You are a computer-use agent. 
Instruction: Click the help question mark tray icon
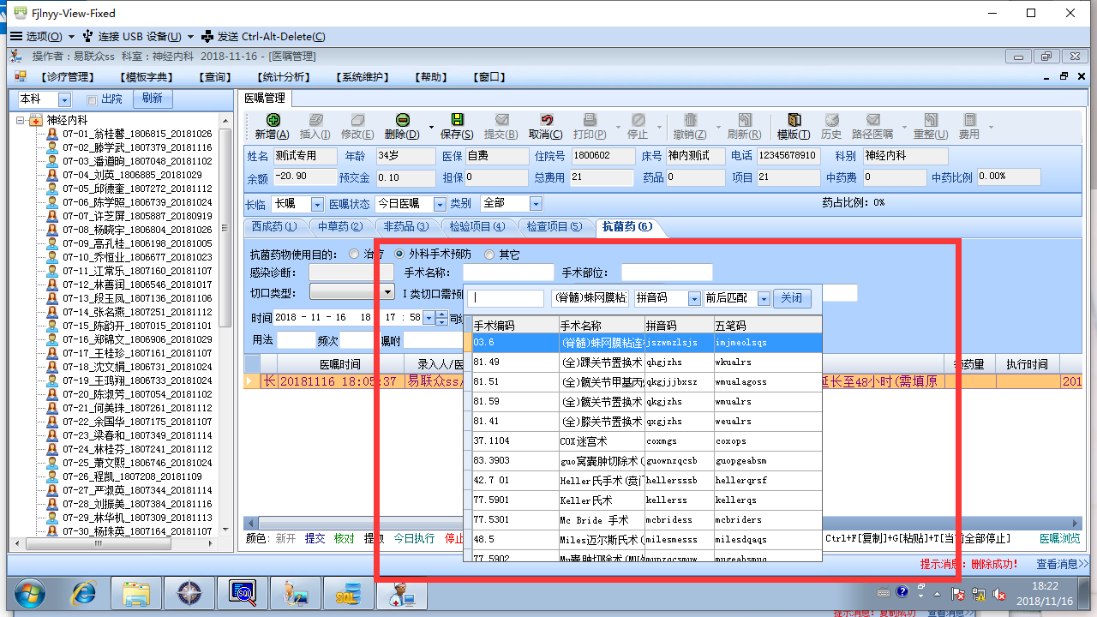pos(902,591)
